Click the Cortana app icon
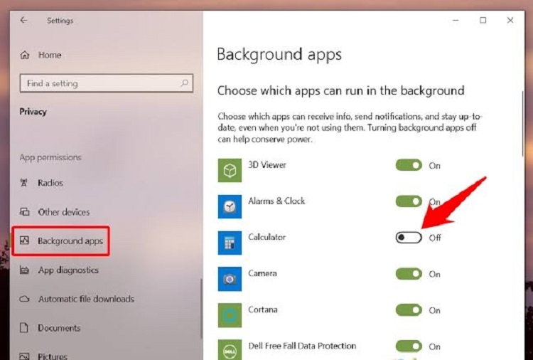The width and height of the screenshot is (533, 360). tap(230, 315)
